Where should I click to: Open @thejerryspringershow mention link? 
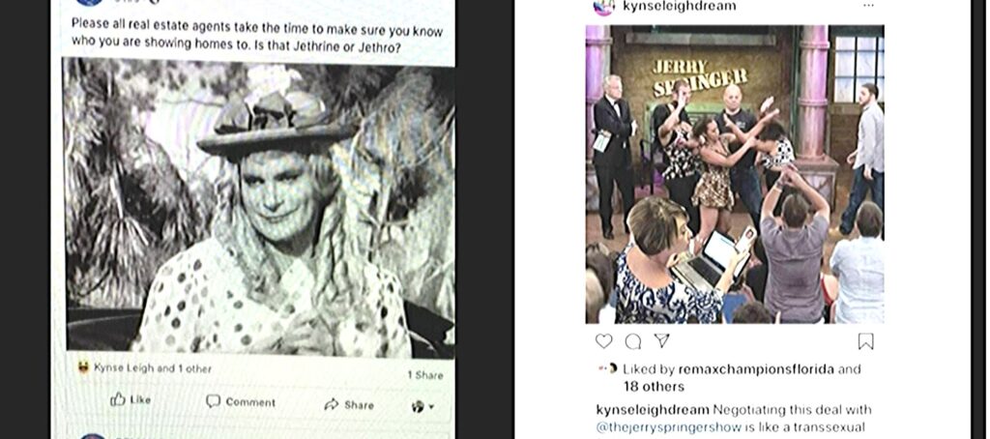point(669,427)
